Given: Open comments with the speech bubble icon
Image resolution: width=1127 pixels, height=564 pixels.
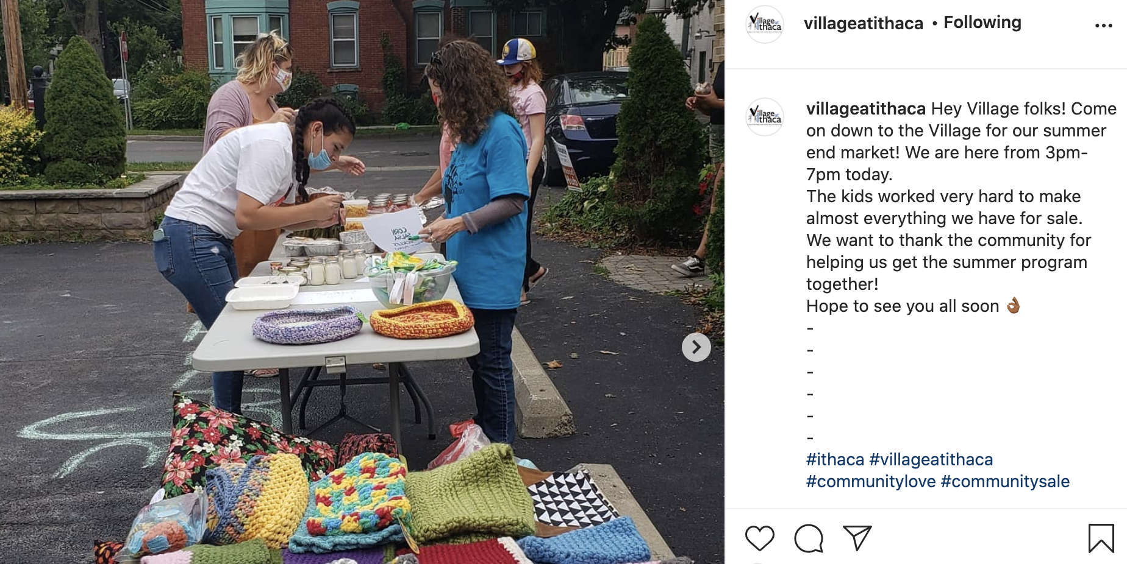Looking at the screenshot, I should 809,538.
